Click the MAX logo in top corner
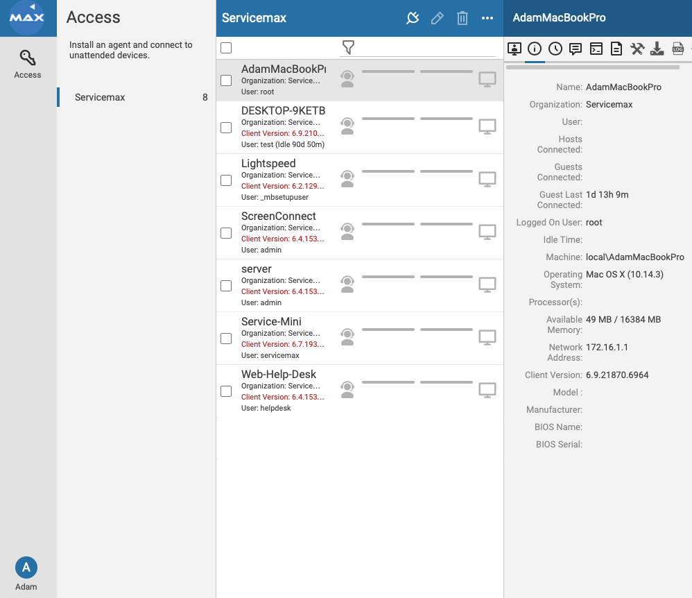 (x=27, y=17)
